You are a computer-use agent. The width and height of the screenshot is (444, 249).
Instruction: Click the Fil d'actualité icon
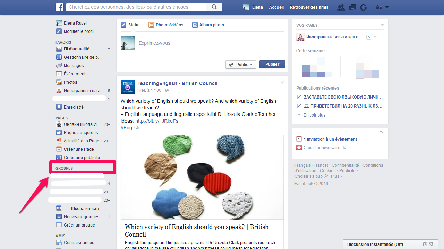(x=59, y=49)
